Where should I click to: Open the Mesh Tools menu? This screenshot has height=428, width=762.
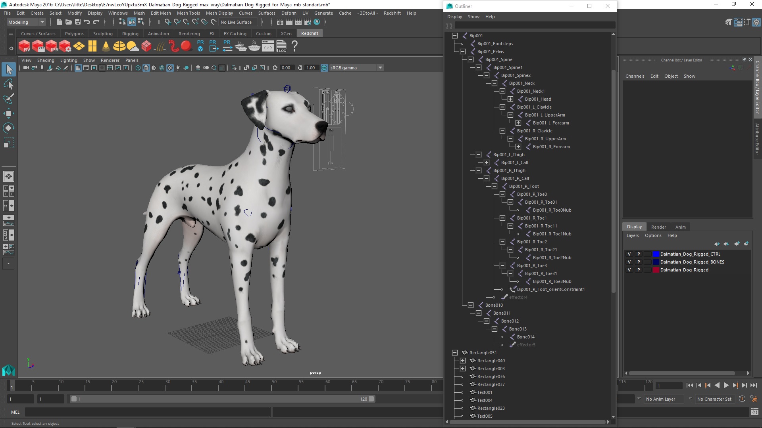188,13
